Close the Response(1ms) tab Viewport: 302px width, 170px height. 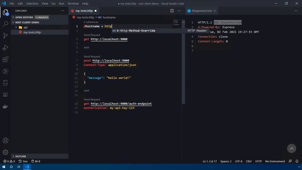click(x=215, y=11)
